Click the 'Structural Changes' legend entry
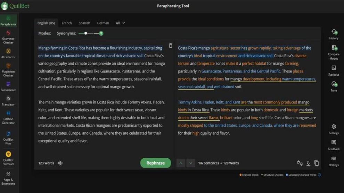This screenshot has height=193, width=344. click(x=272, y=175)
